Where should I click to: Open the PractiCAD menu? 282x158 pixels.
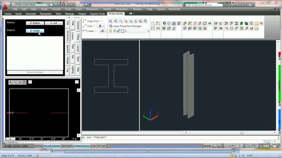174,9
